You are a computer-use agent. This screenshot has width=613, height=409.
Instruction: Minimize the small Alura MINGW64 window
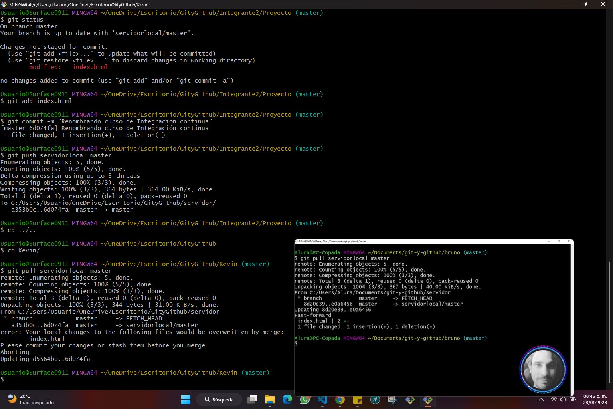[549, 241]
